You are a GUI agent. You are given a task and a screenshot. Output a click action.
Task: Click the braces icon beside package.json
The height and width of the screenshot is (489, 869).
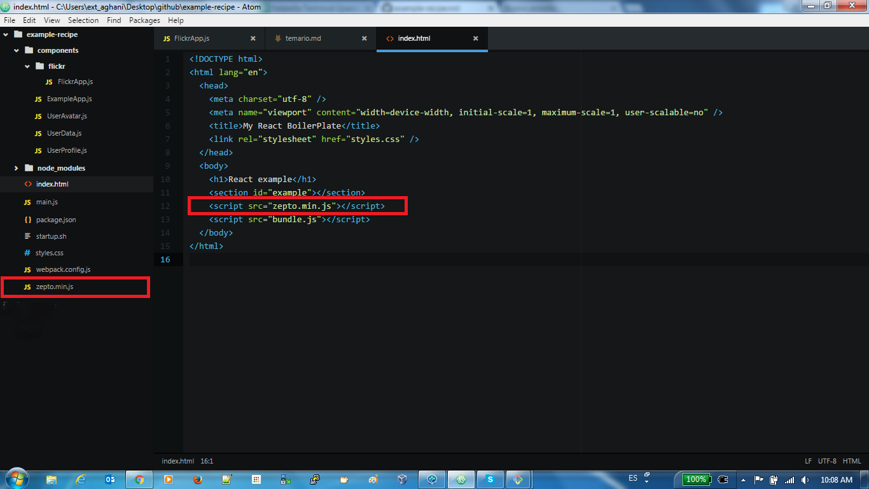27,220
